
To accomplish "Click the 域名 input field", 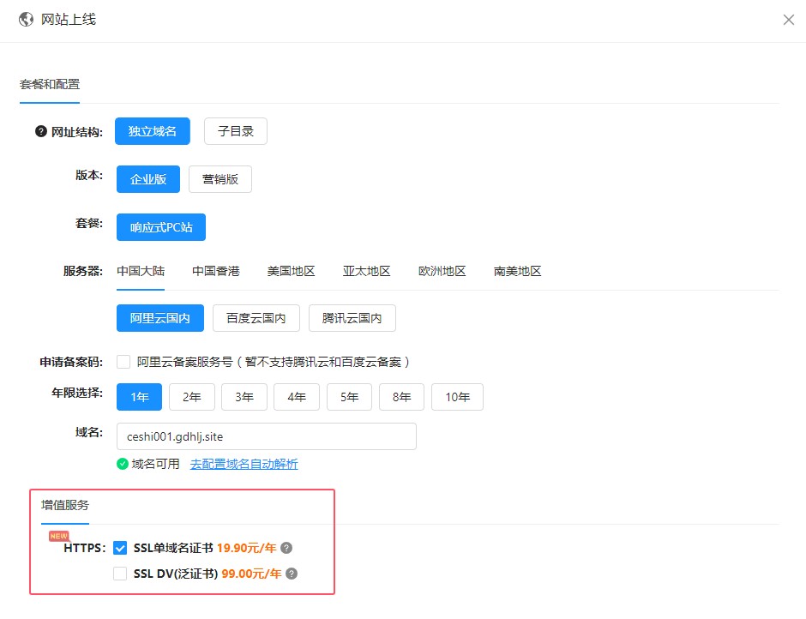I will 266,436.
